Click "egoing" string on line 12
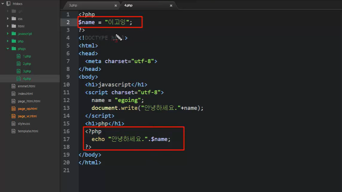The width and height of the screenshot is (342, 192). [128, 100]
